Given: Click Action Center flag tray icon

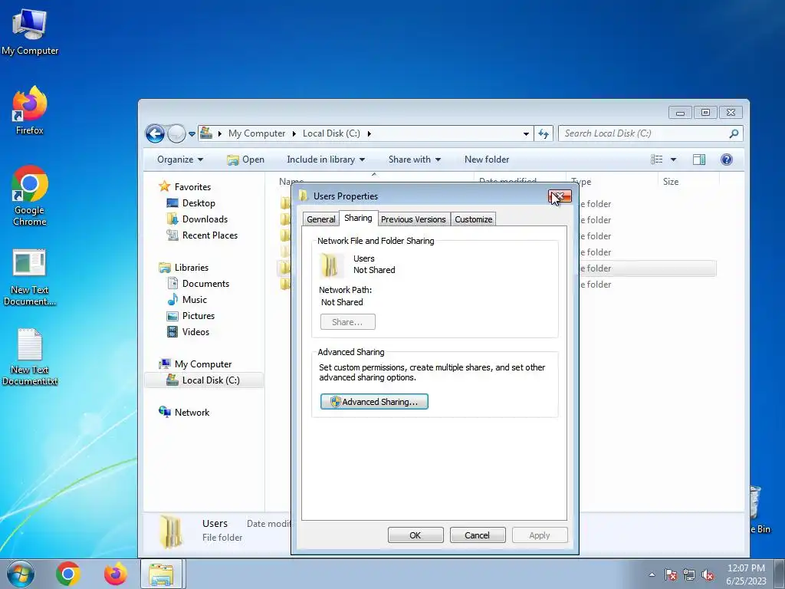Looking at the screenshot, I should [x=671, y=575].
